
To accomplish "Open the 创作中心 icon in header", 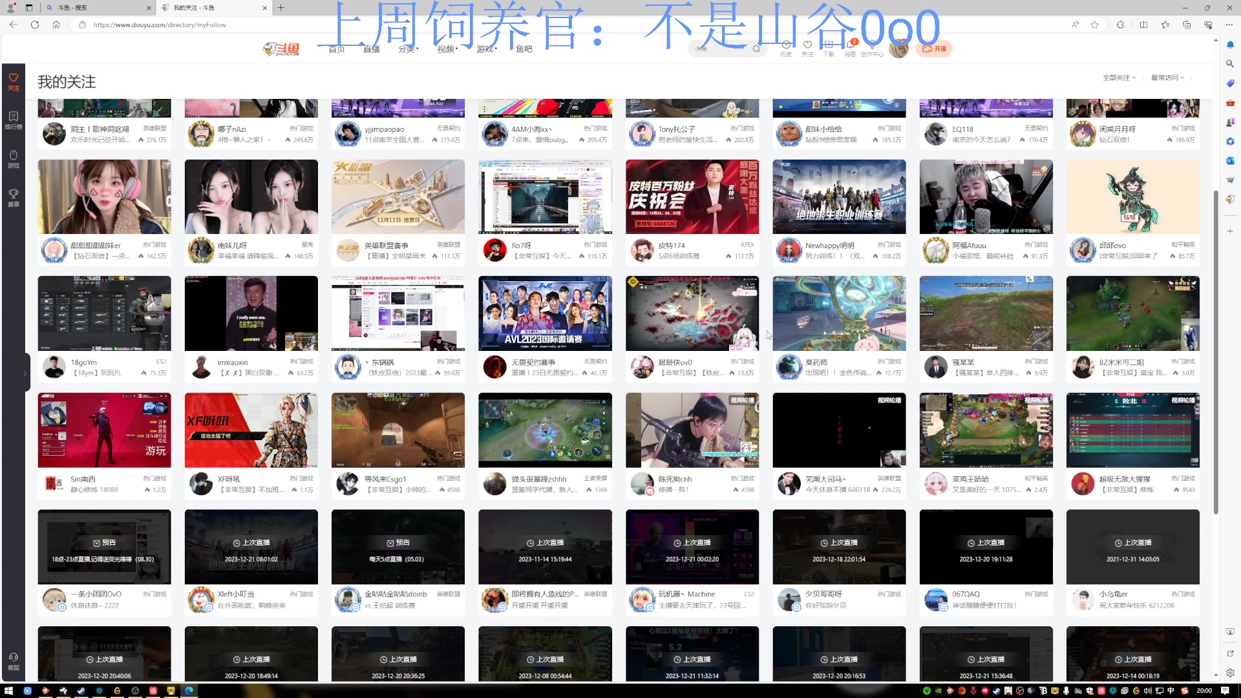I will click(x=872, y=48).
